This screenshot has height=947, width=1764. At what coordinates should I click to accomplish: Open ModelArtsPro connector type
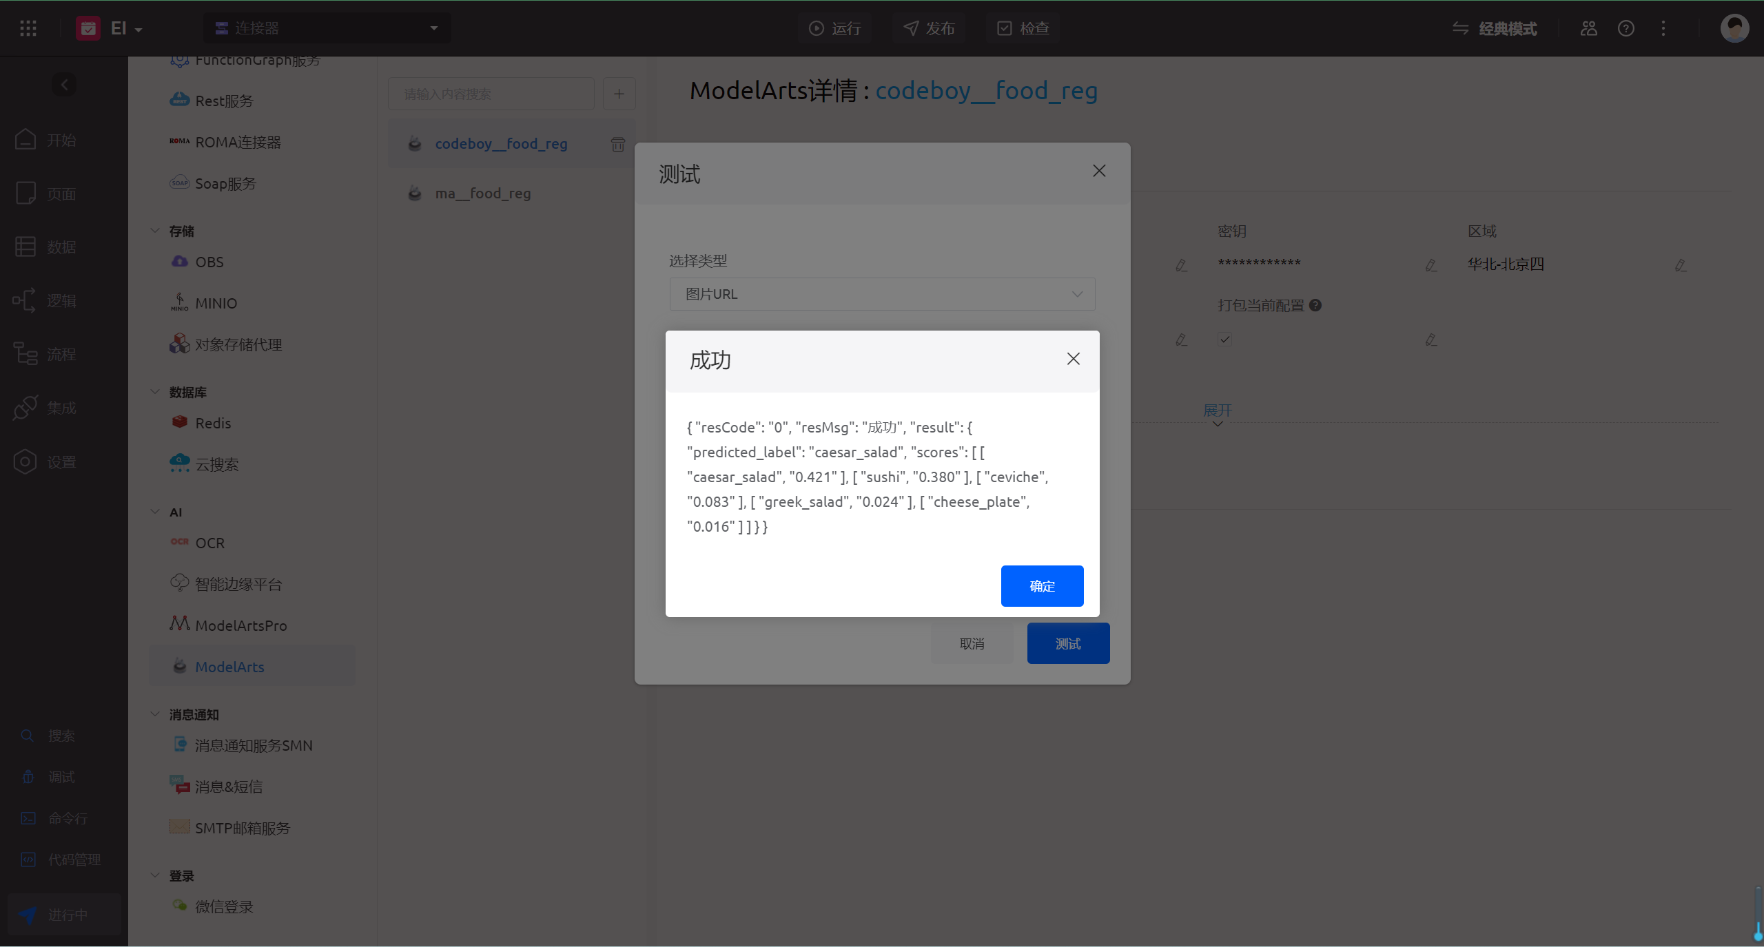[x=240, y=625]
